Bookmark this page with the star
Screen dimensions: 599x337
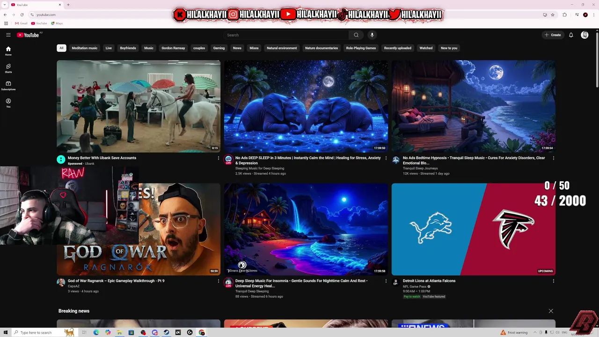(553, 15)
